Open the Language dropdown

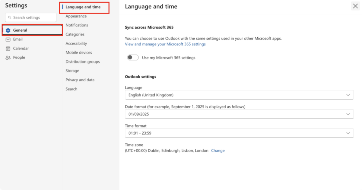coord(239,95)
